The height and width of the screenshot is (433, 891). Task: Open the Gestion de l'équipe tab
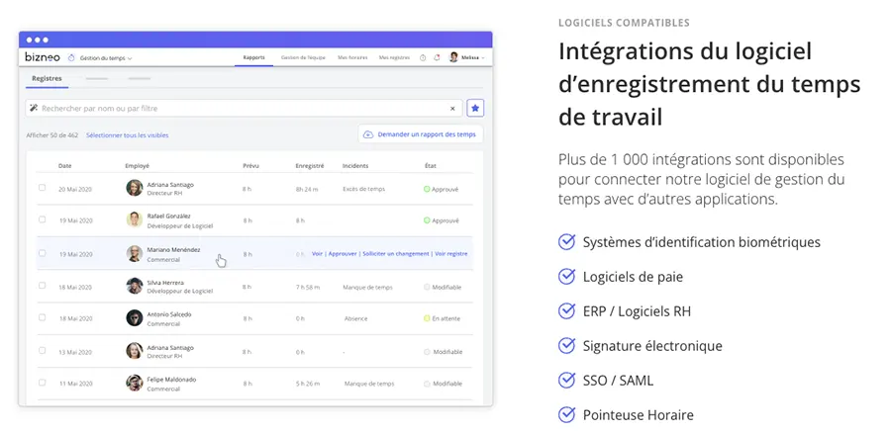tap(303, 57)
